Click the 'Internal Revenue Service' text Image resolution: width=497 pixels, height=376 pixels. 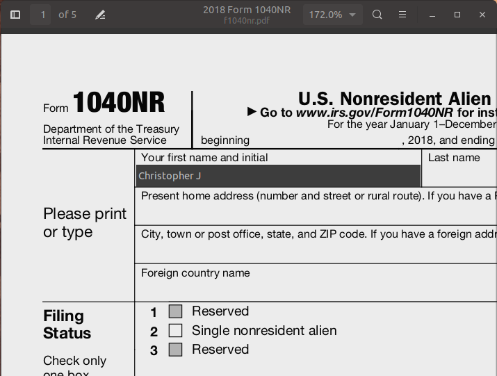pyautogui.click(x=104, y=140)
